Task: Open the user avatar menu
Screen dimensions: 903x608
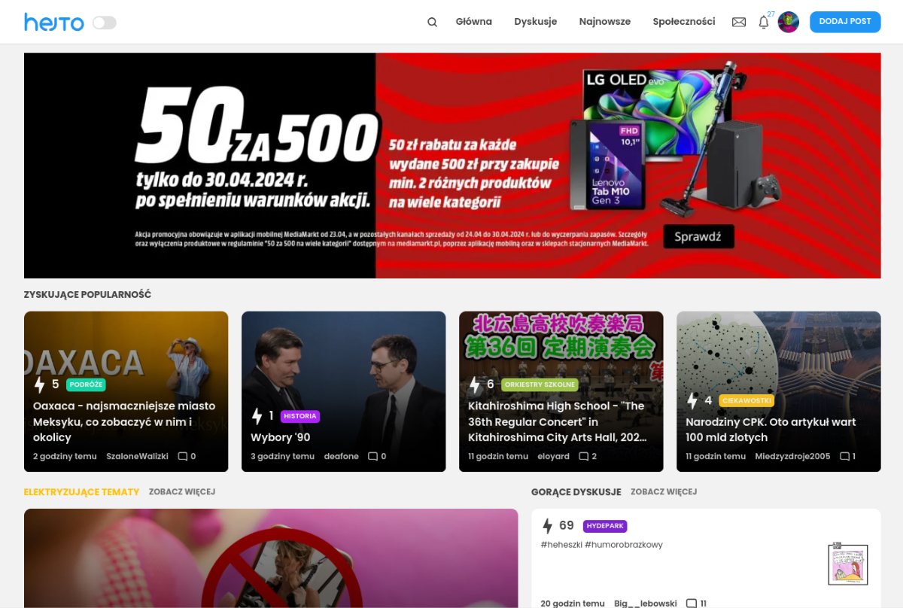Action: 789,22
